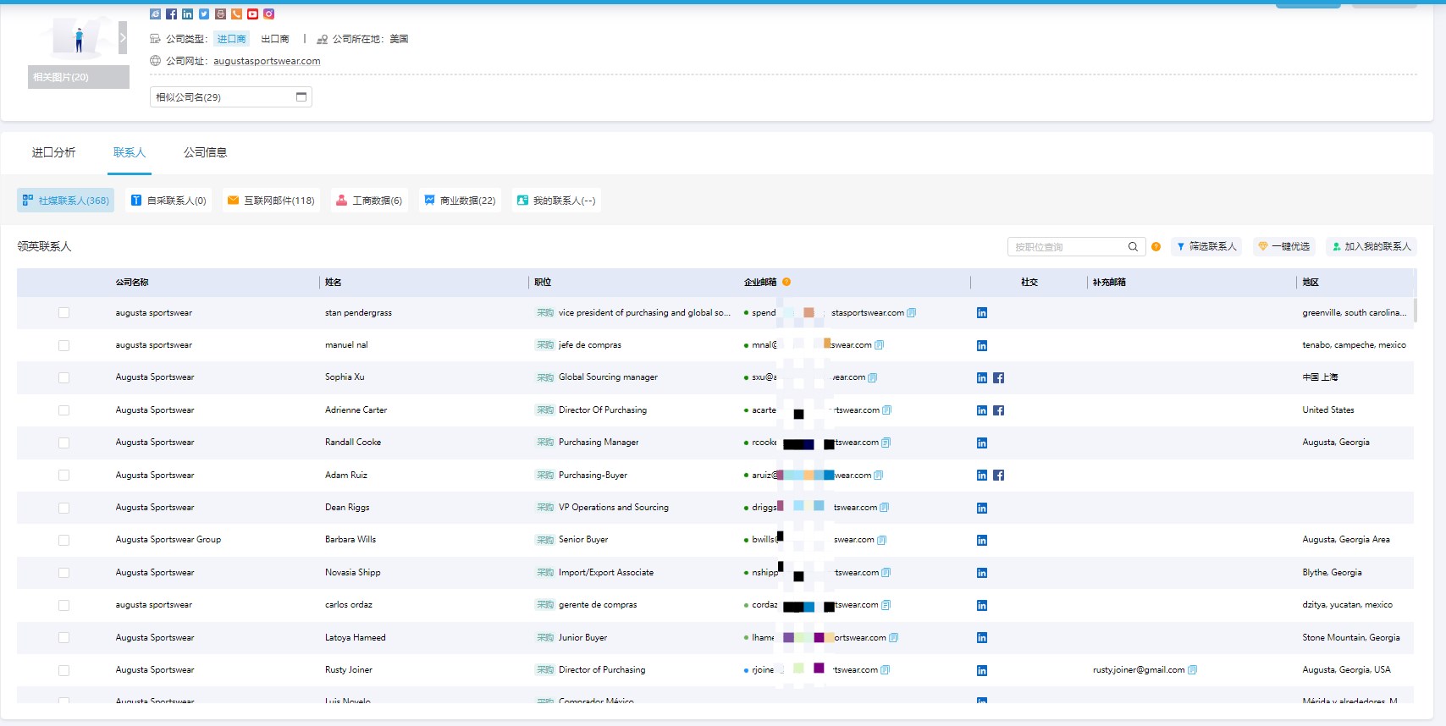Switch to the 进口分析 tab
The image size is (1446, 726).
coord(53,152)
